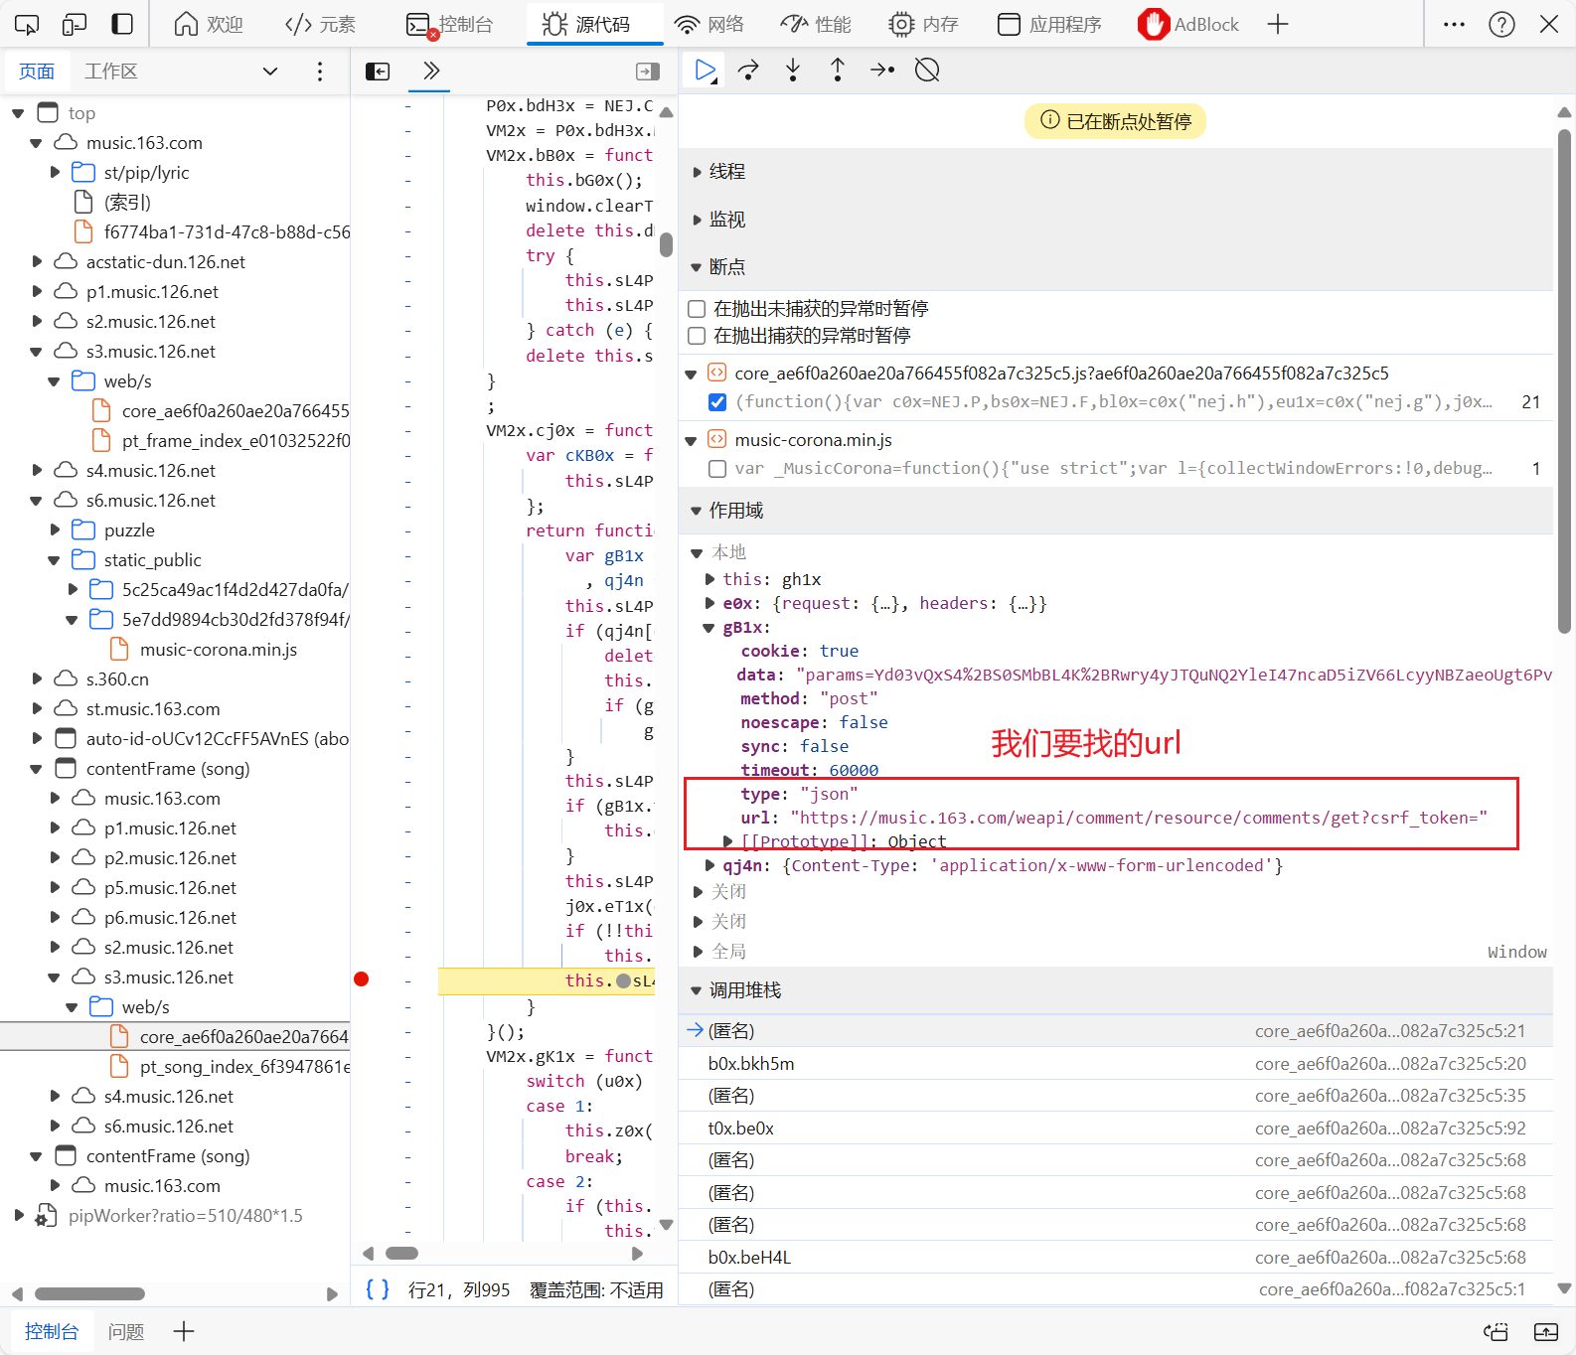The height and width of the screenshot is (1355, 1576).
Task: Switch to the 网络 tab
Action: point(709,24)
